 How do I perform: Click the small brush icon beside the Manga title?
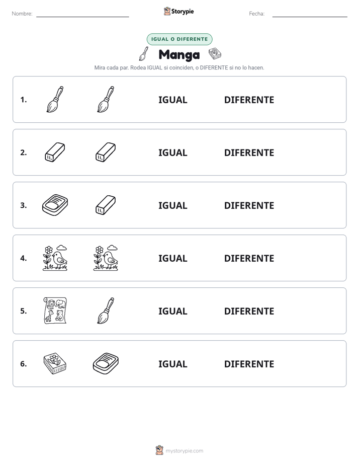[144, 54]
